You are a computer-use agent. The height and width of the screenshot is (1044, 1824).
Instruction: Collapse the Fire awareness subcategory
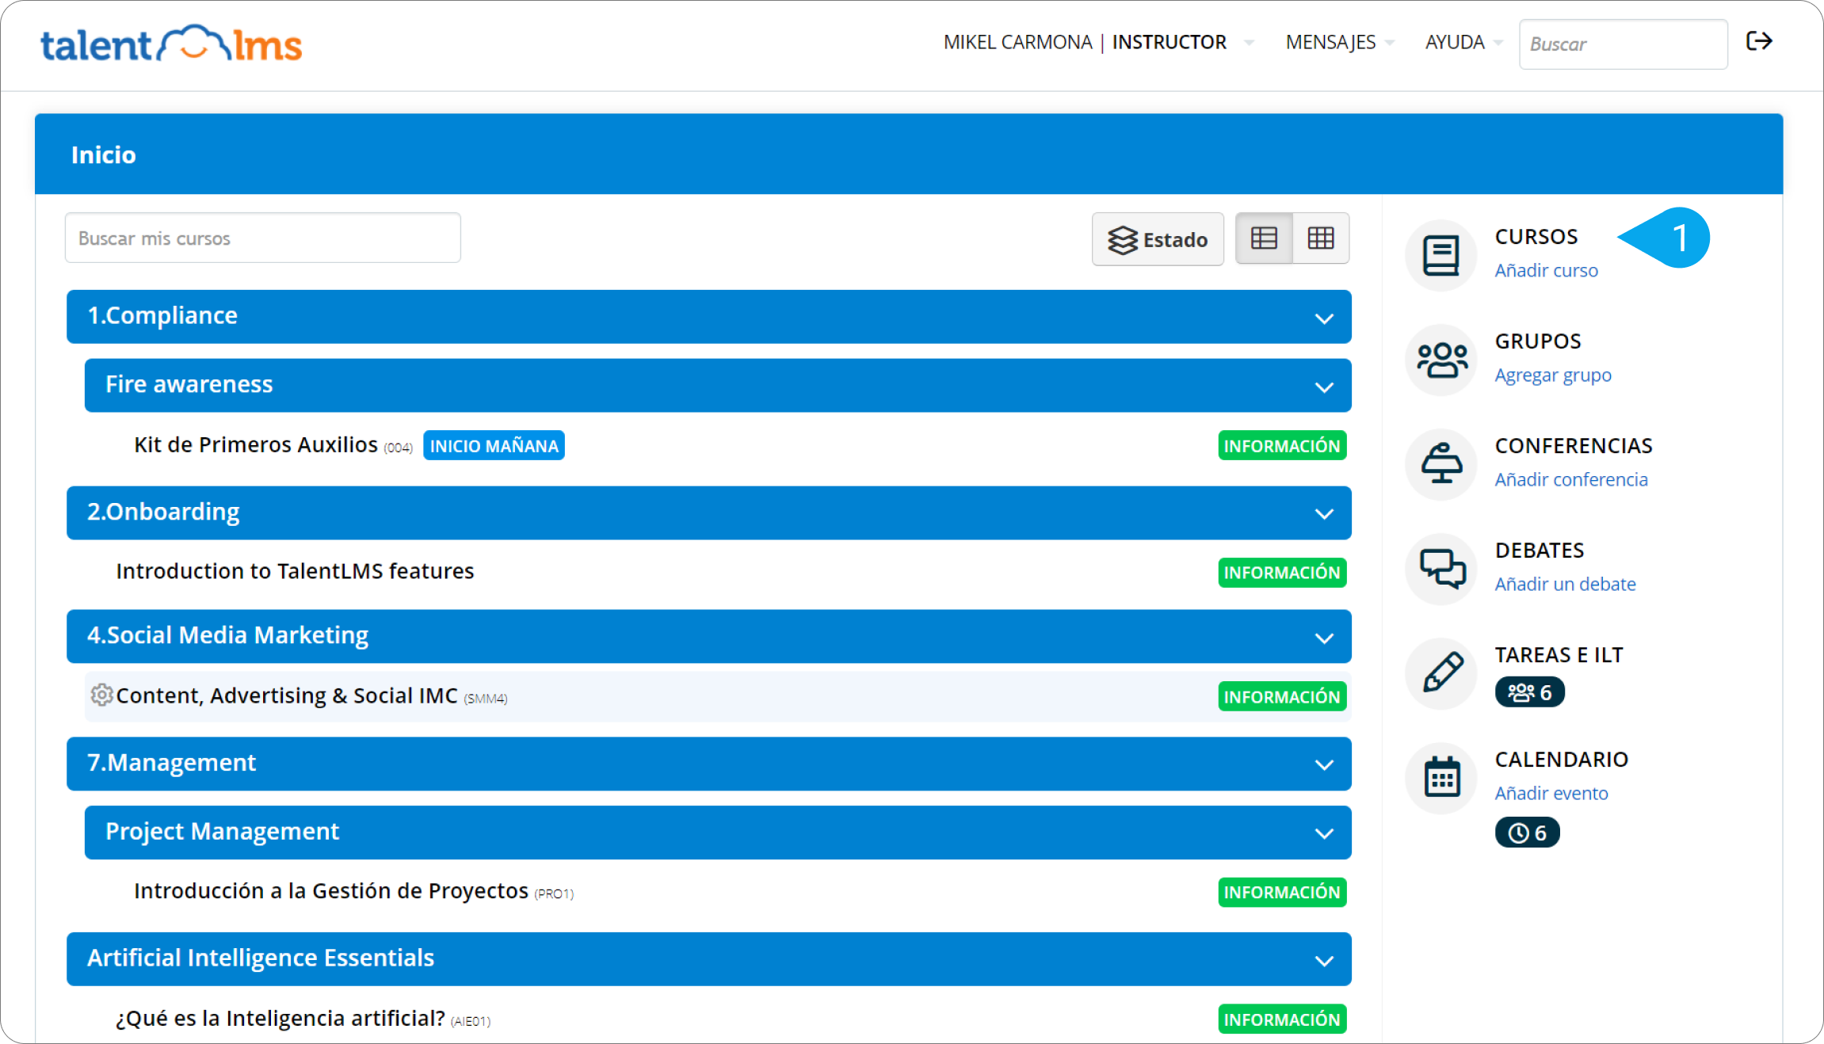click(x=1324, y=387)
